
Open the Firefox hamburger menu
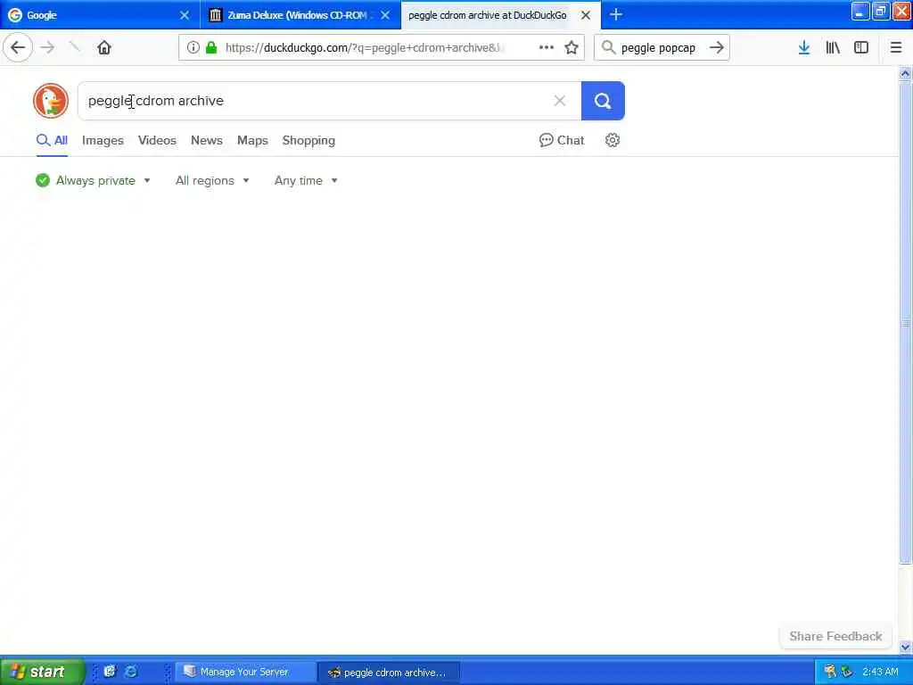click(x=896, y=48)
